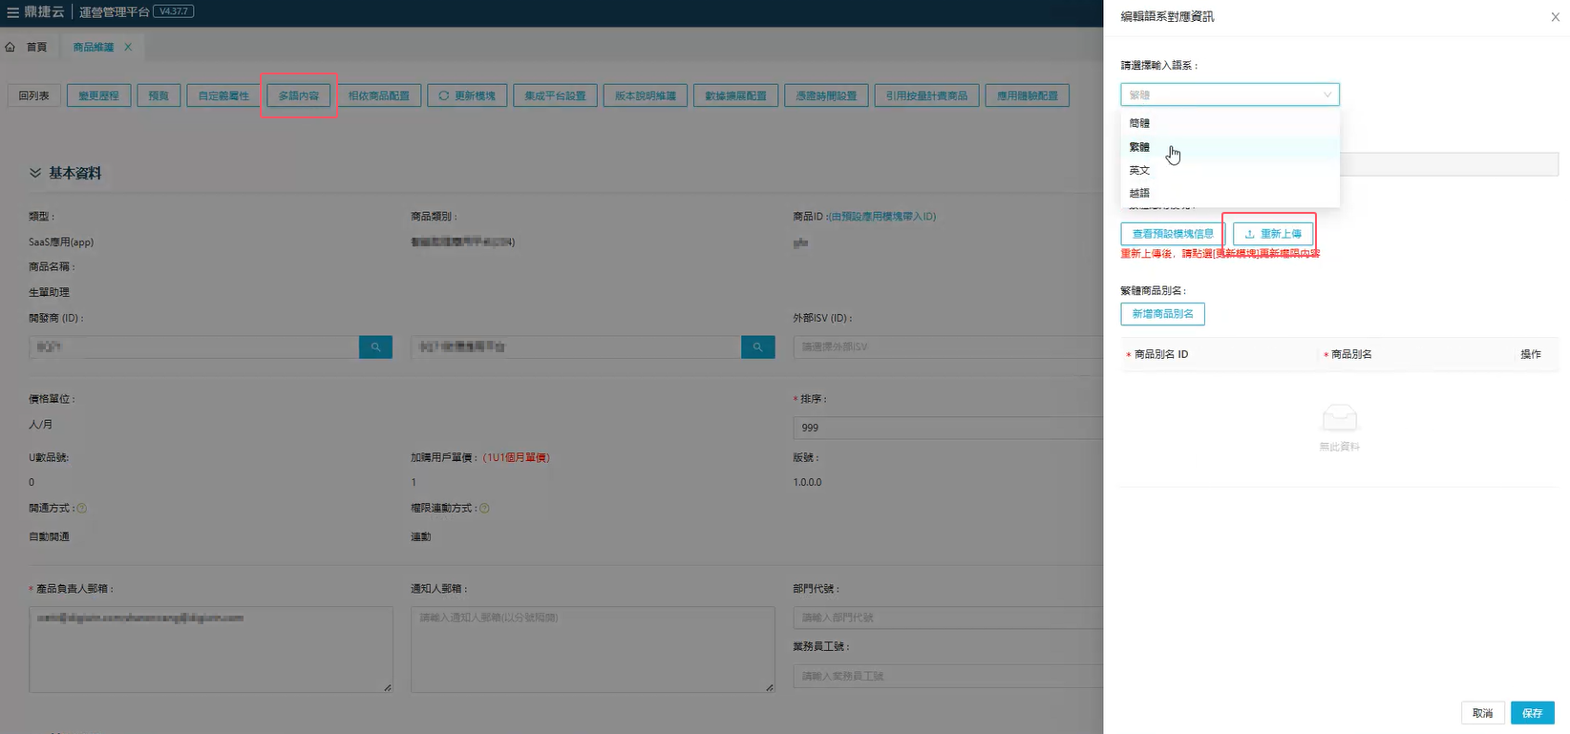
Task: Click the 1.0.0.0 version value
Action: point(807,482)
